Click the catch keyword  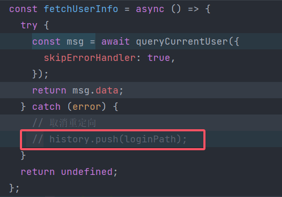point(46,107)
